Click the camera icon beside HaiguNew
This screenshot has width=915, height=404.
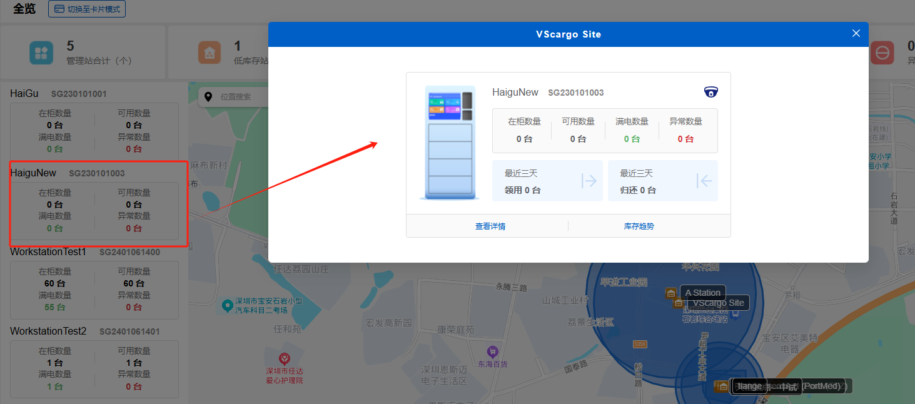(710, 92)
